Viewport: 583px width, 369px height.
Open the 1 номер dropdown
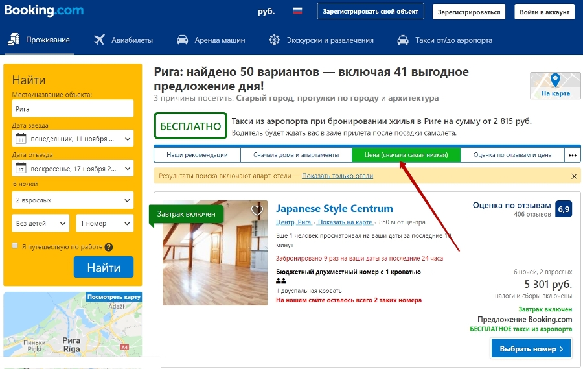click(x=105, y=224)
